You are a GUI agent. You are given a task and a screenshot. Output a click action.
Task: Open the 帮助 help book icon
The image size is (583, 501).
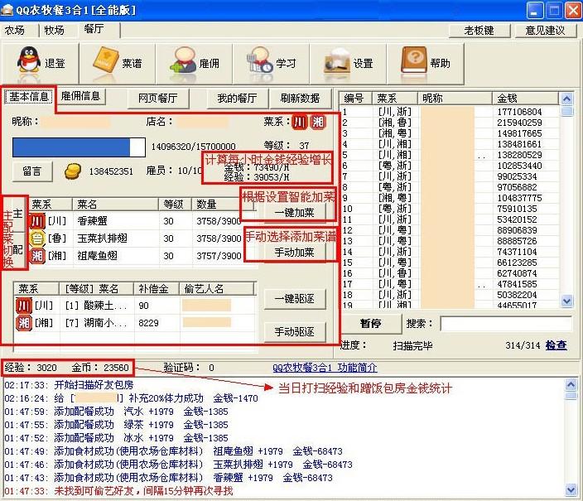414,60
